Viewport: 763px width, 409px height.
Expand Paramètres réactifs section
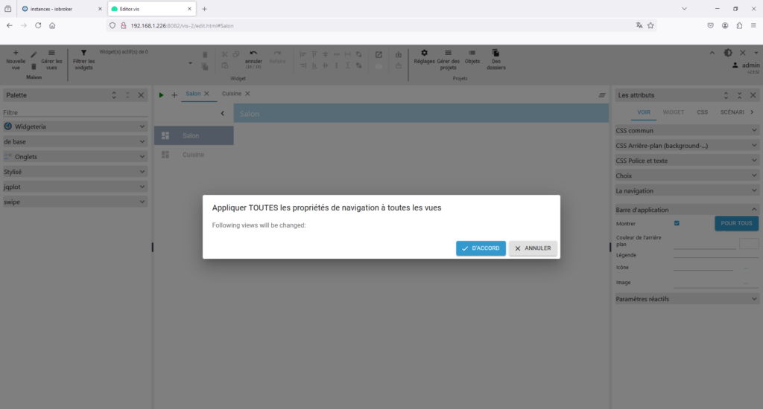pos(686,299)
